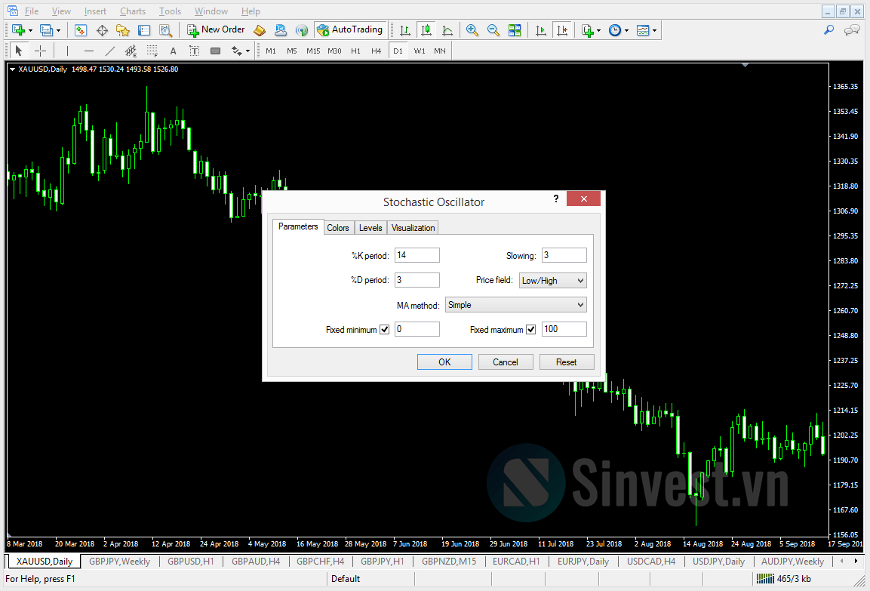Open the Price field dropdown
Viewport: 870px width, 591px height.
pyautogui.click(x=552, y=280)
